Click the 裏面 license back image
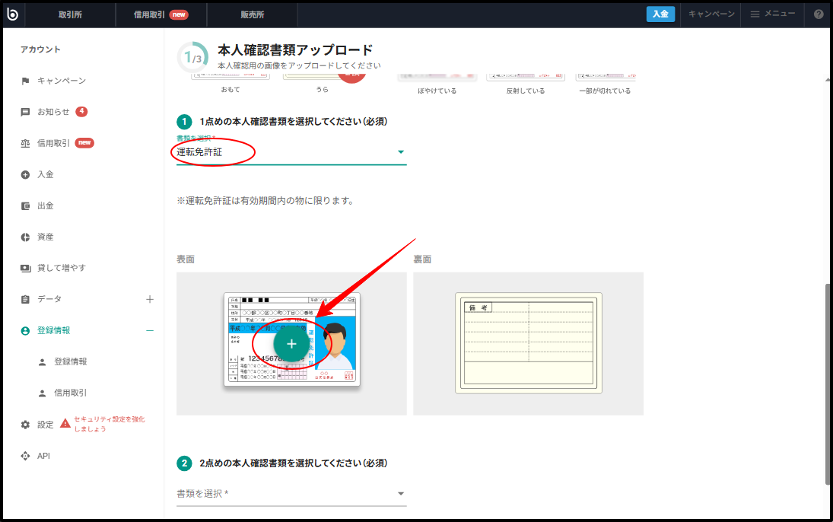The image size is (833, 522). point(529,343)
